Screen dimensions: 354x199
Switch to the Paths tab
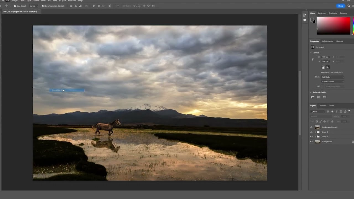pyautogui.click(x=332, y=106)
